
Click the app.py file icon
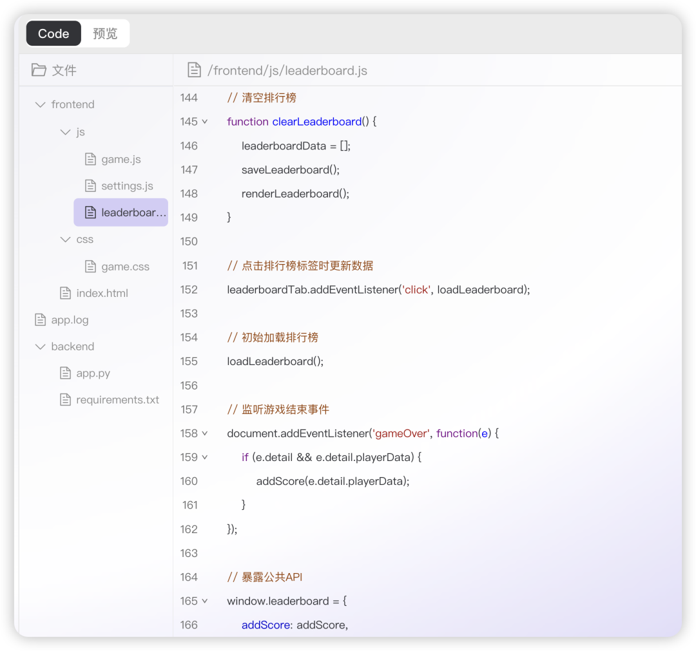pyautogui.click(x=65, y=373)
